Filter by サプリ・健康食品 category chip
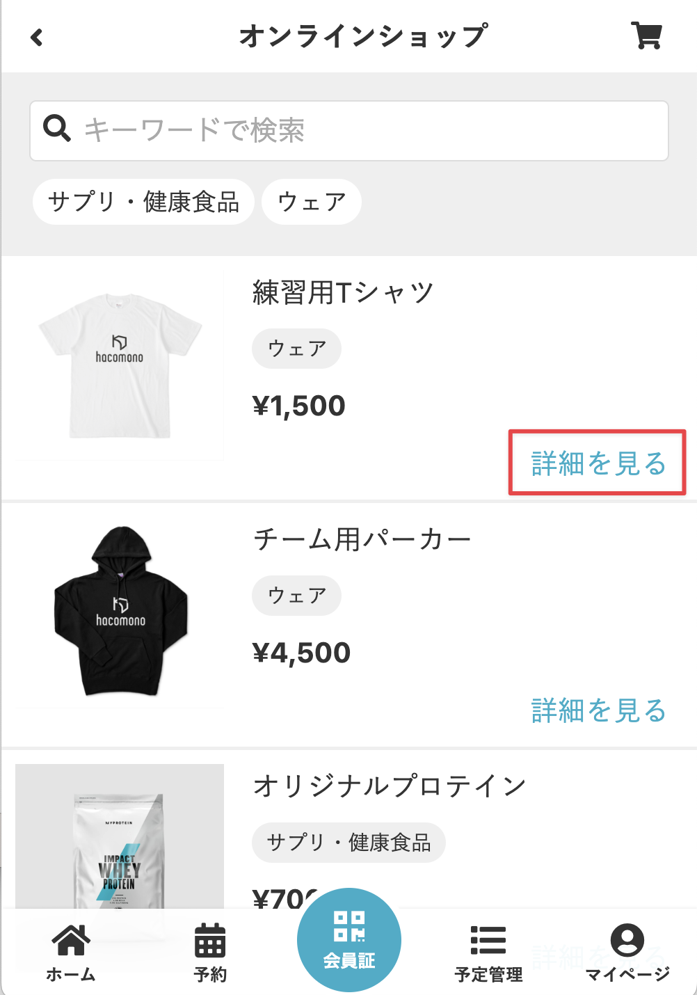Viewport: 697px width, 995px height. pos(143,202)
